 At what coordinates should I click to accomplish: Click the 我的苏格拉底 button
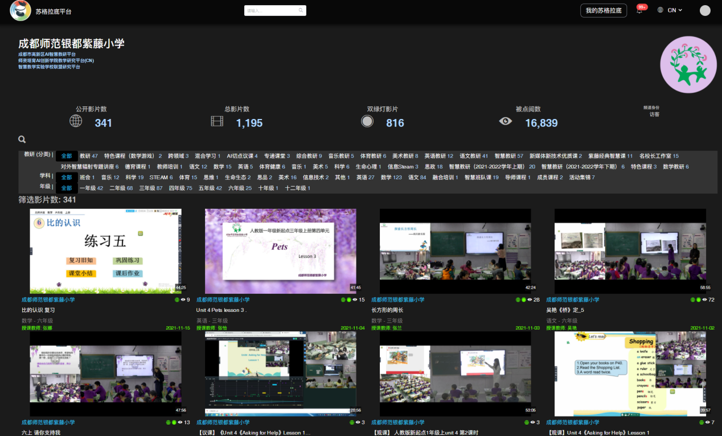click(x=603, y=11)
